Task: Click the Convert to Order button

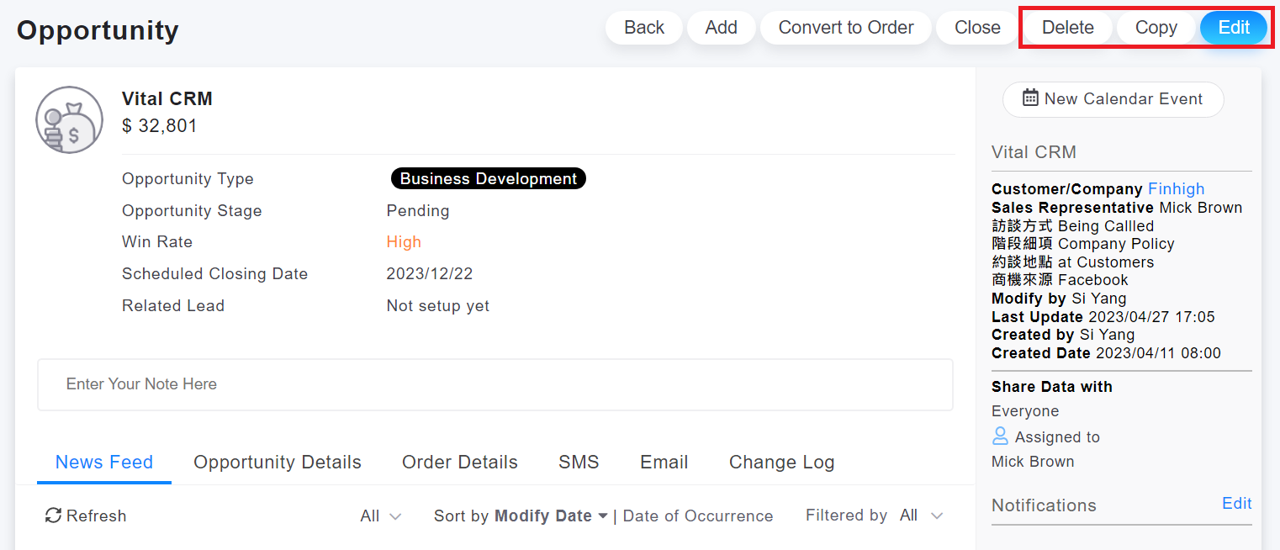Action: click(845, 28)
